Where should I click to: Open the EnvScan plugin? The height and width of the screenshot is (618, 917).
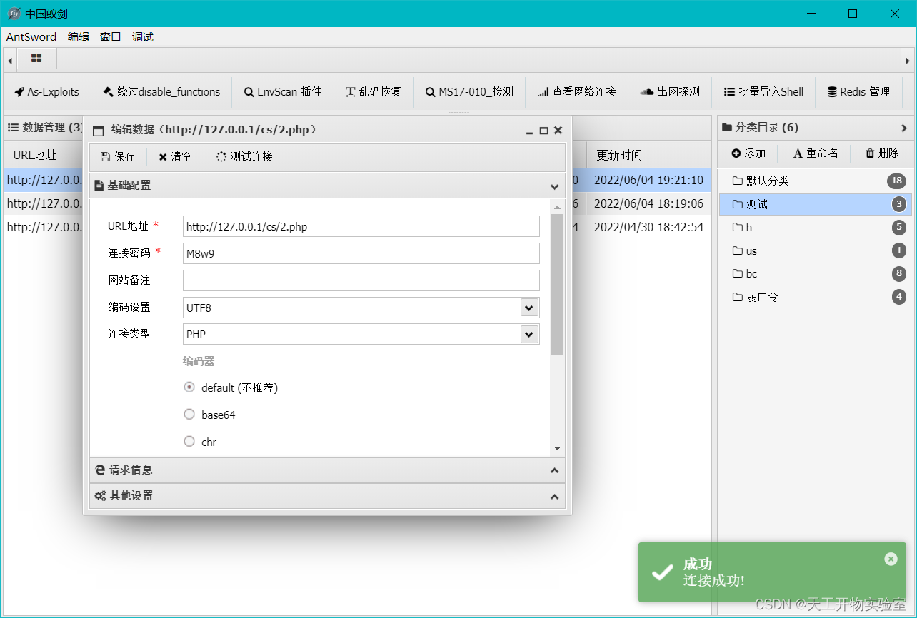tap(283, 92)
